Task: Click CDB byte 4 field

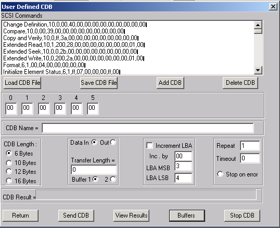Action: point(77,108)
